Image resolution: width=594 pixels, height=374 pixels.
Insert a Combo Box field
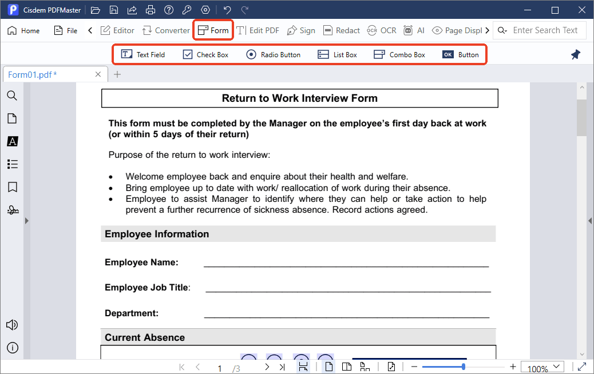[x=399, y=54]
